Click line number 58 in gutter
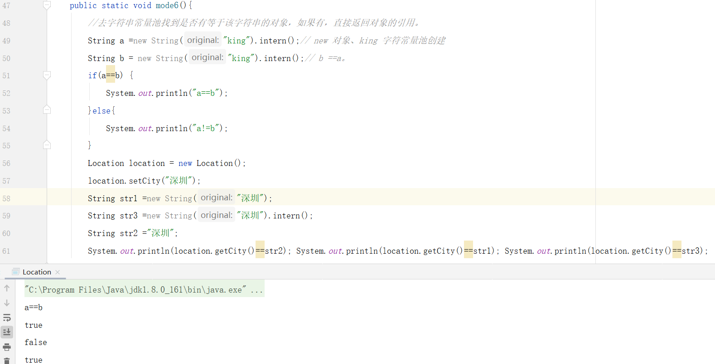Image resolution: width=715 pixels, height=364 pixels. click(x=6, y=199)
